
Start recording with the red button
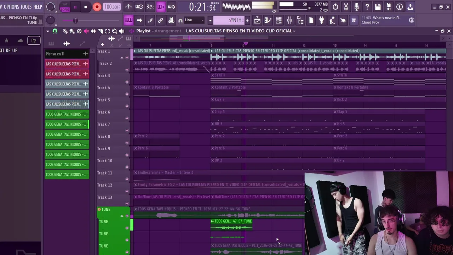click(97, 7)
